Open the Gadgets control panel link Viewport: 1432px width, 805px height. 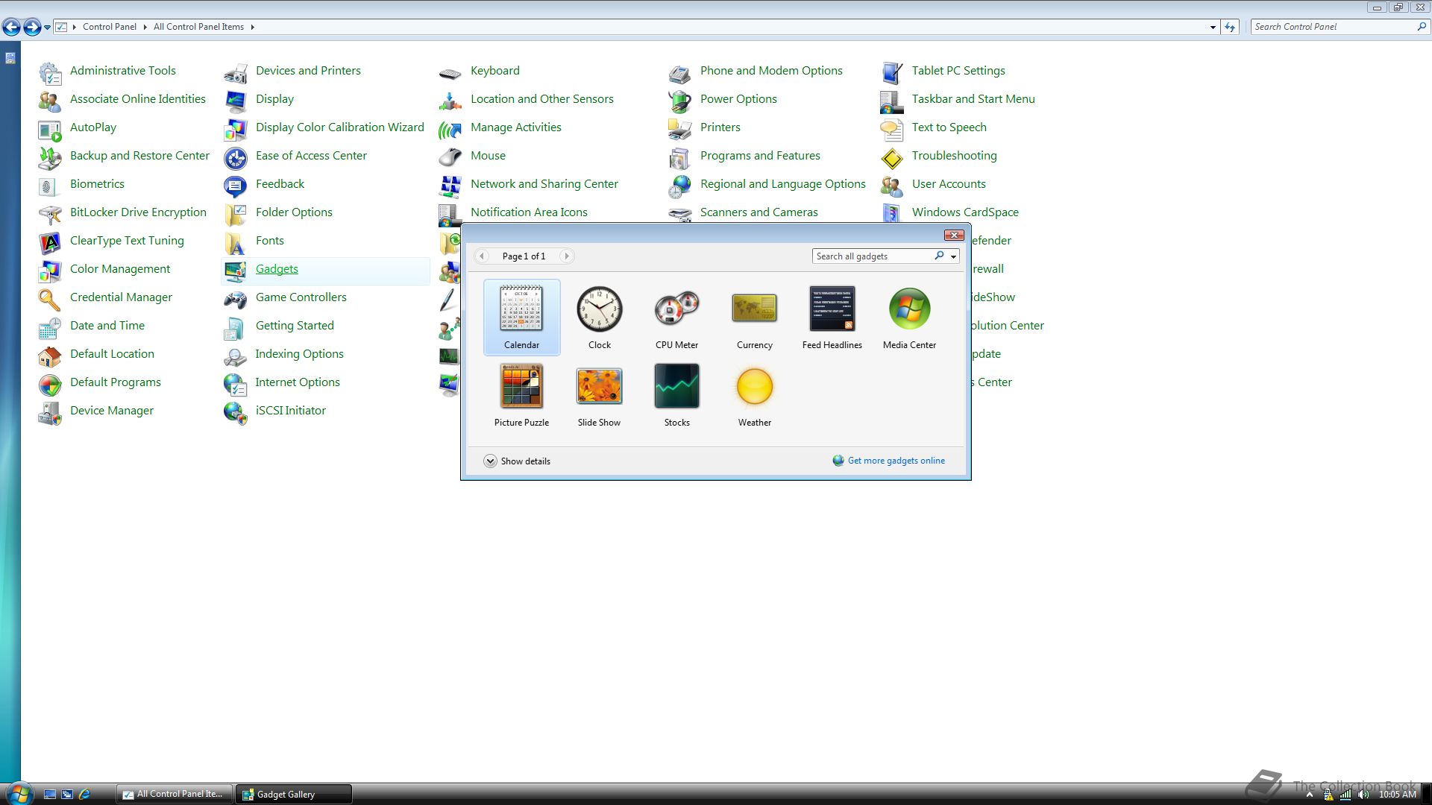[277, 269]
